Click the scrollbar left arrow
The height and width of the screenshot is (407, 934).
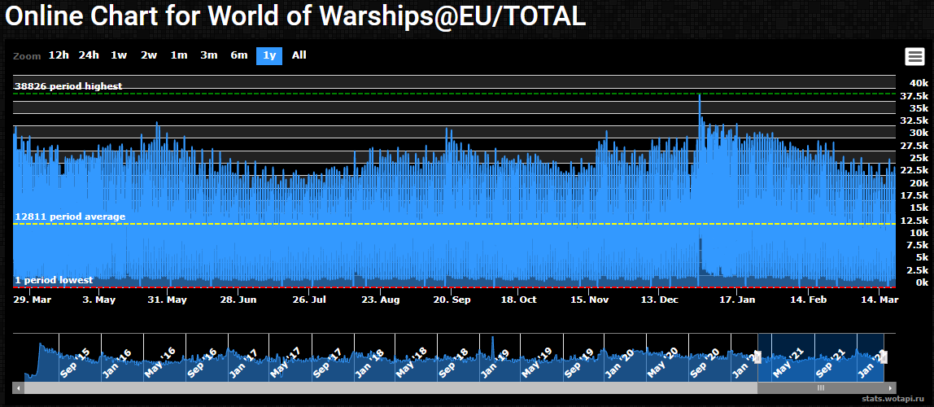(x=19, y=388)
